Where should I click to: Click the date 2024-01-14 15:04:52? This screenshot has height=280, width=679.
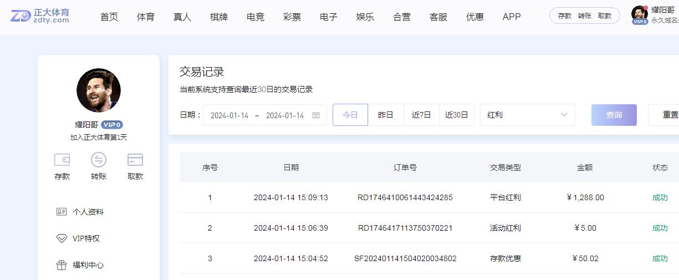[291, 258]
